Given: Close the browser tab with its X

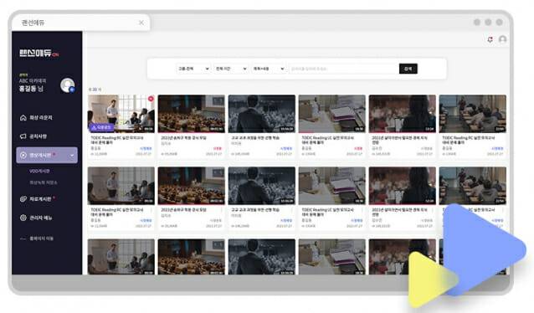Looking at the screenshot, I should pos(141,23).
